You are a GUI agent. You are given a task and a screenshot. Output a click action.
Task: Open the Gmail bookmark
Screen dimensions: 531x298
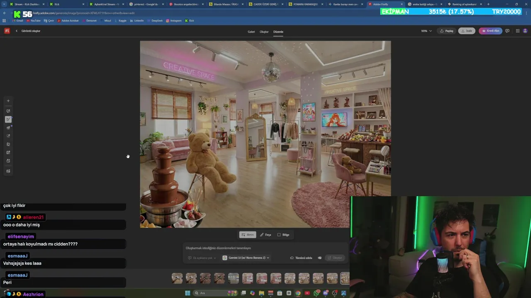(17, 21)
